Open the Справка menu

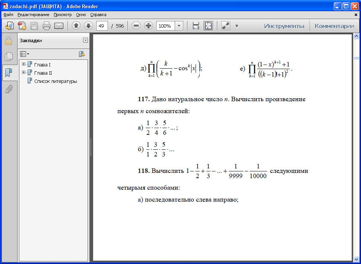point(98,15)
